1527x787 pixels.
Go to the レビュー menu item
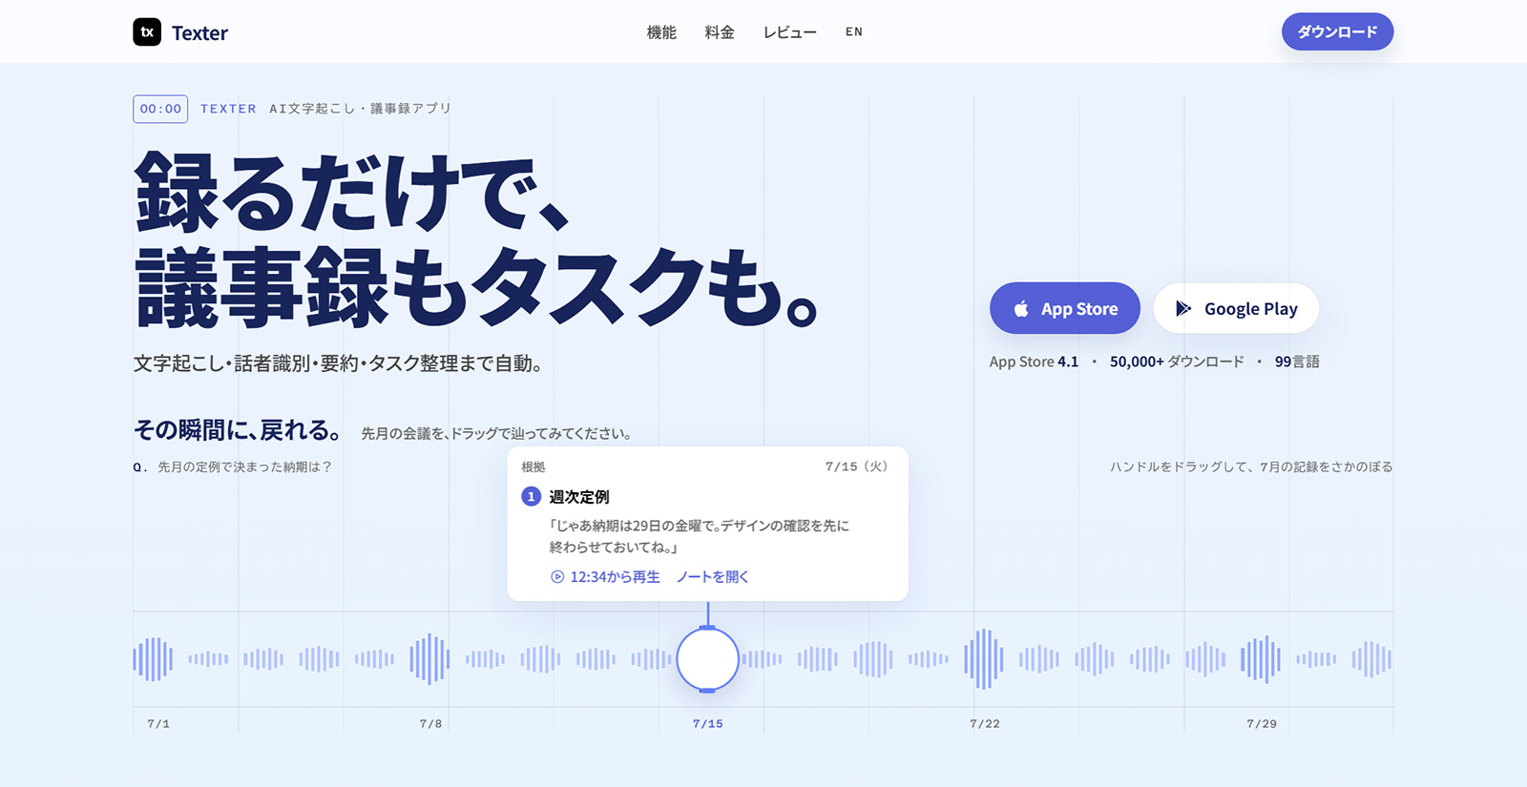(789, 32)
